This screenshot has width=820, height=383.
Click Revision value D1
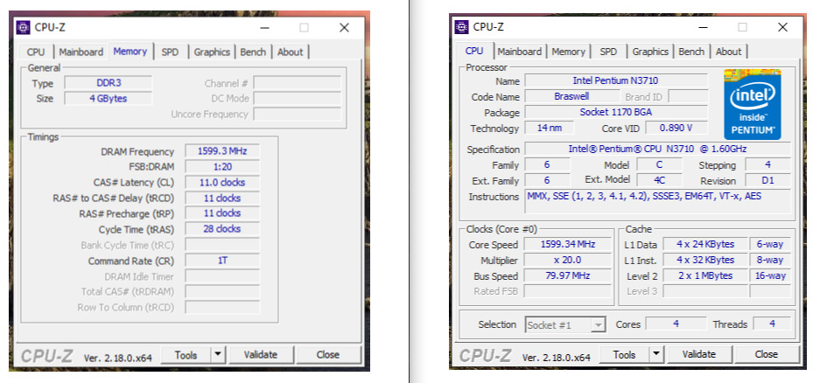pos(767,180)
